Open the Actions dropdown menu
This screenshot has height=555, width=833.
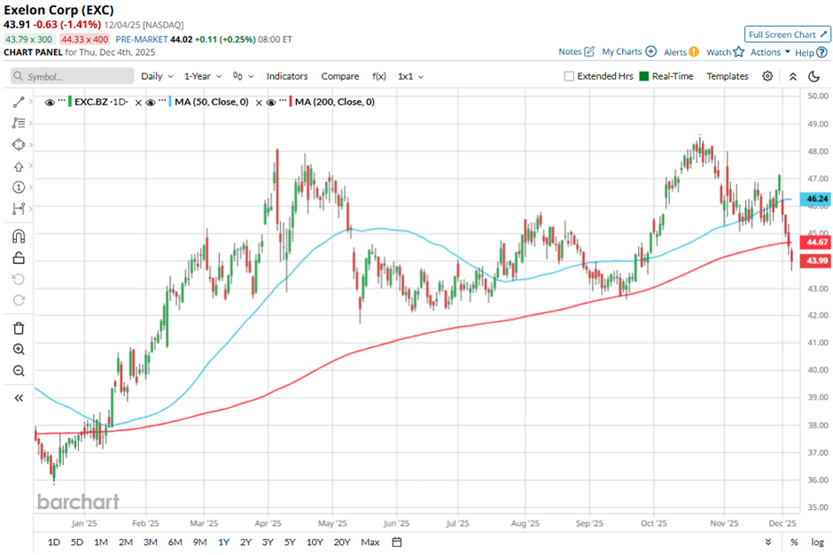click(770, 52)
